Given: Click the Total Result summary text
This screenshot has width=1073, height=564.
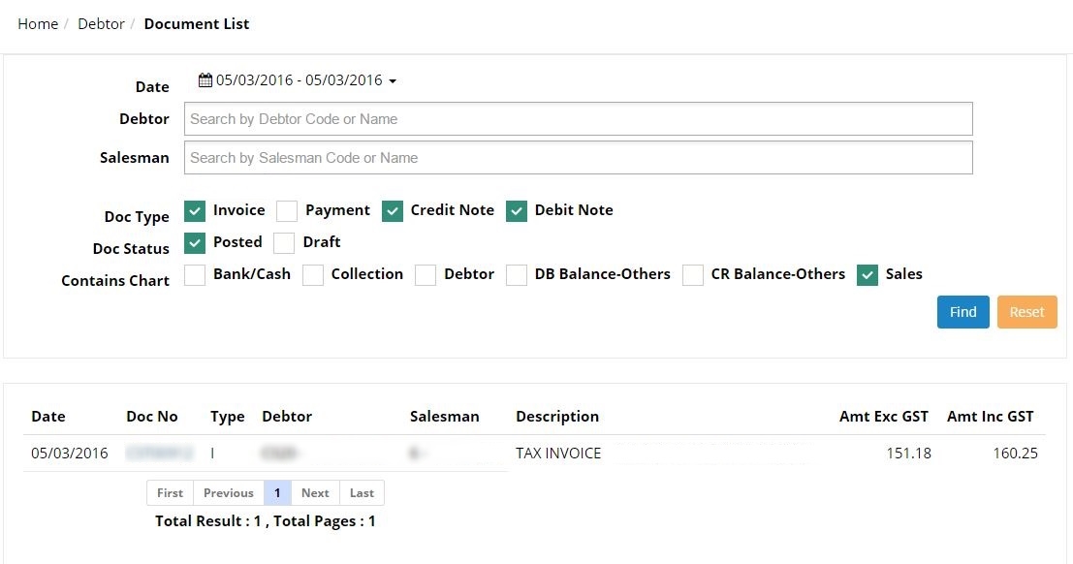Looking at the screenshot, I should pyautogui.click(x=266, y=521).
